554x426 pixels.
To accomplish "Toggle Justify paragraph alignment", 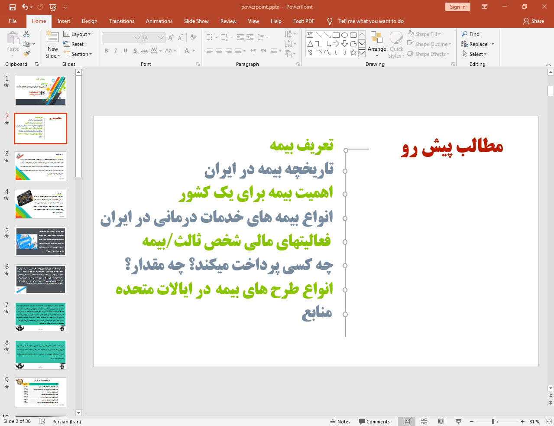I will pyautogui.click(x=238, y=51).
